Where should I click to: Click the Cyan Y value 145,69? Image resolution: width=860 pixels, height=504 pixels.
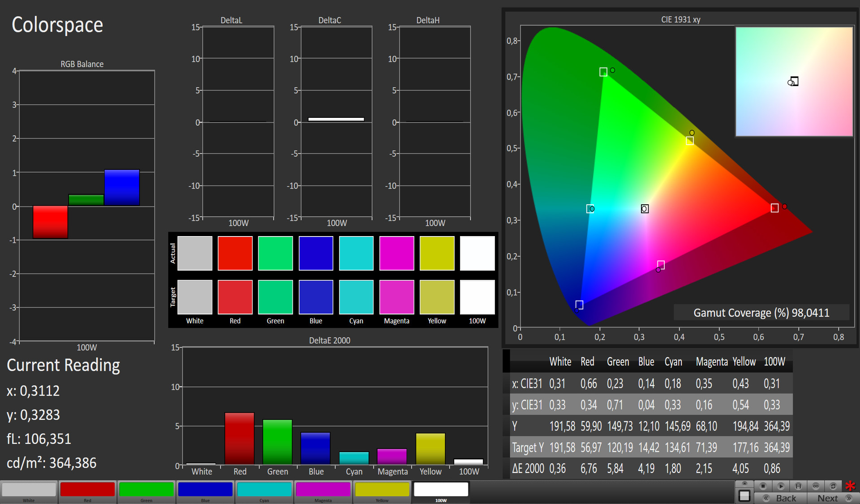(x=678, y=426)
